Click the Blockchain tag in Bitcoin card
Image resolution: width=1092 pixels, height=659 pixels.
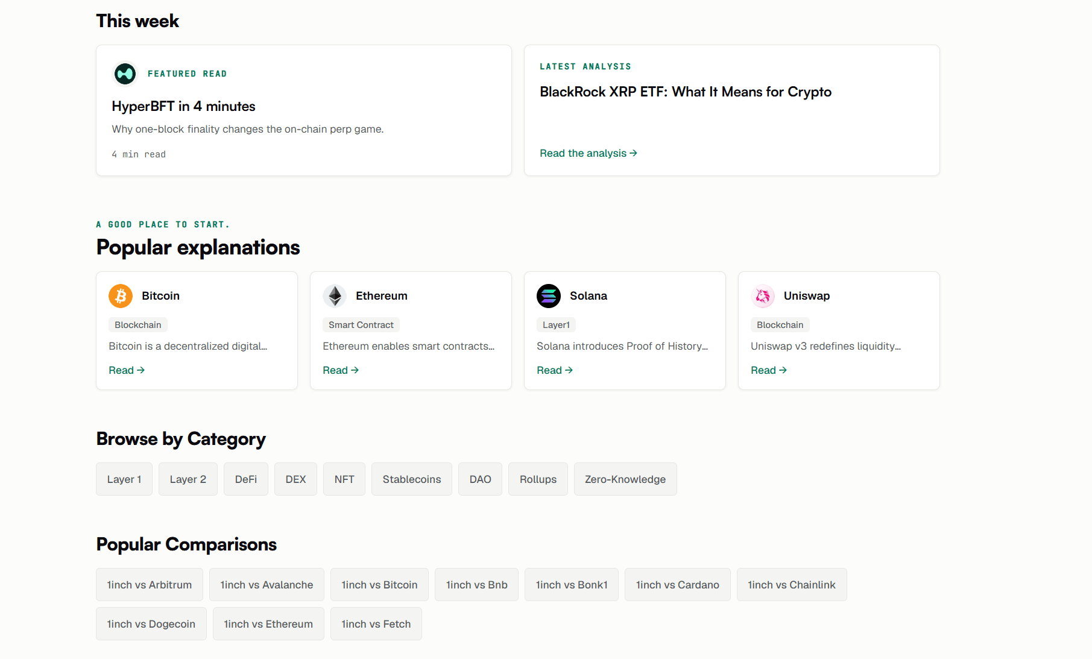tap(138, 325)
